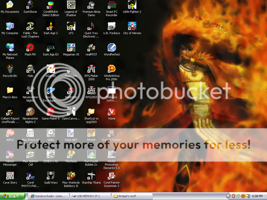Viewport: 267px width, 200px height.
Task: Select the Halo game shortcut
Action: (x=30, y=68)
